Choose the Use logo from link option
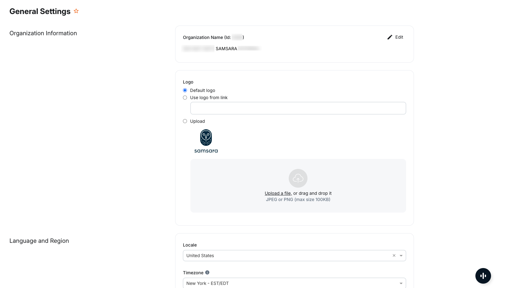 pyautogui.click(x=185, y=98)
